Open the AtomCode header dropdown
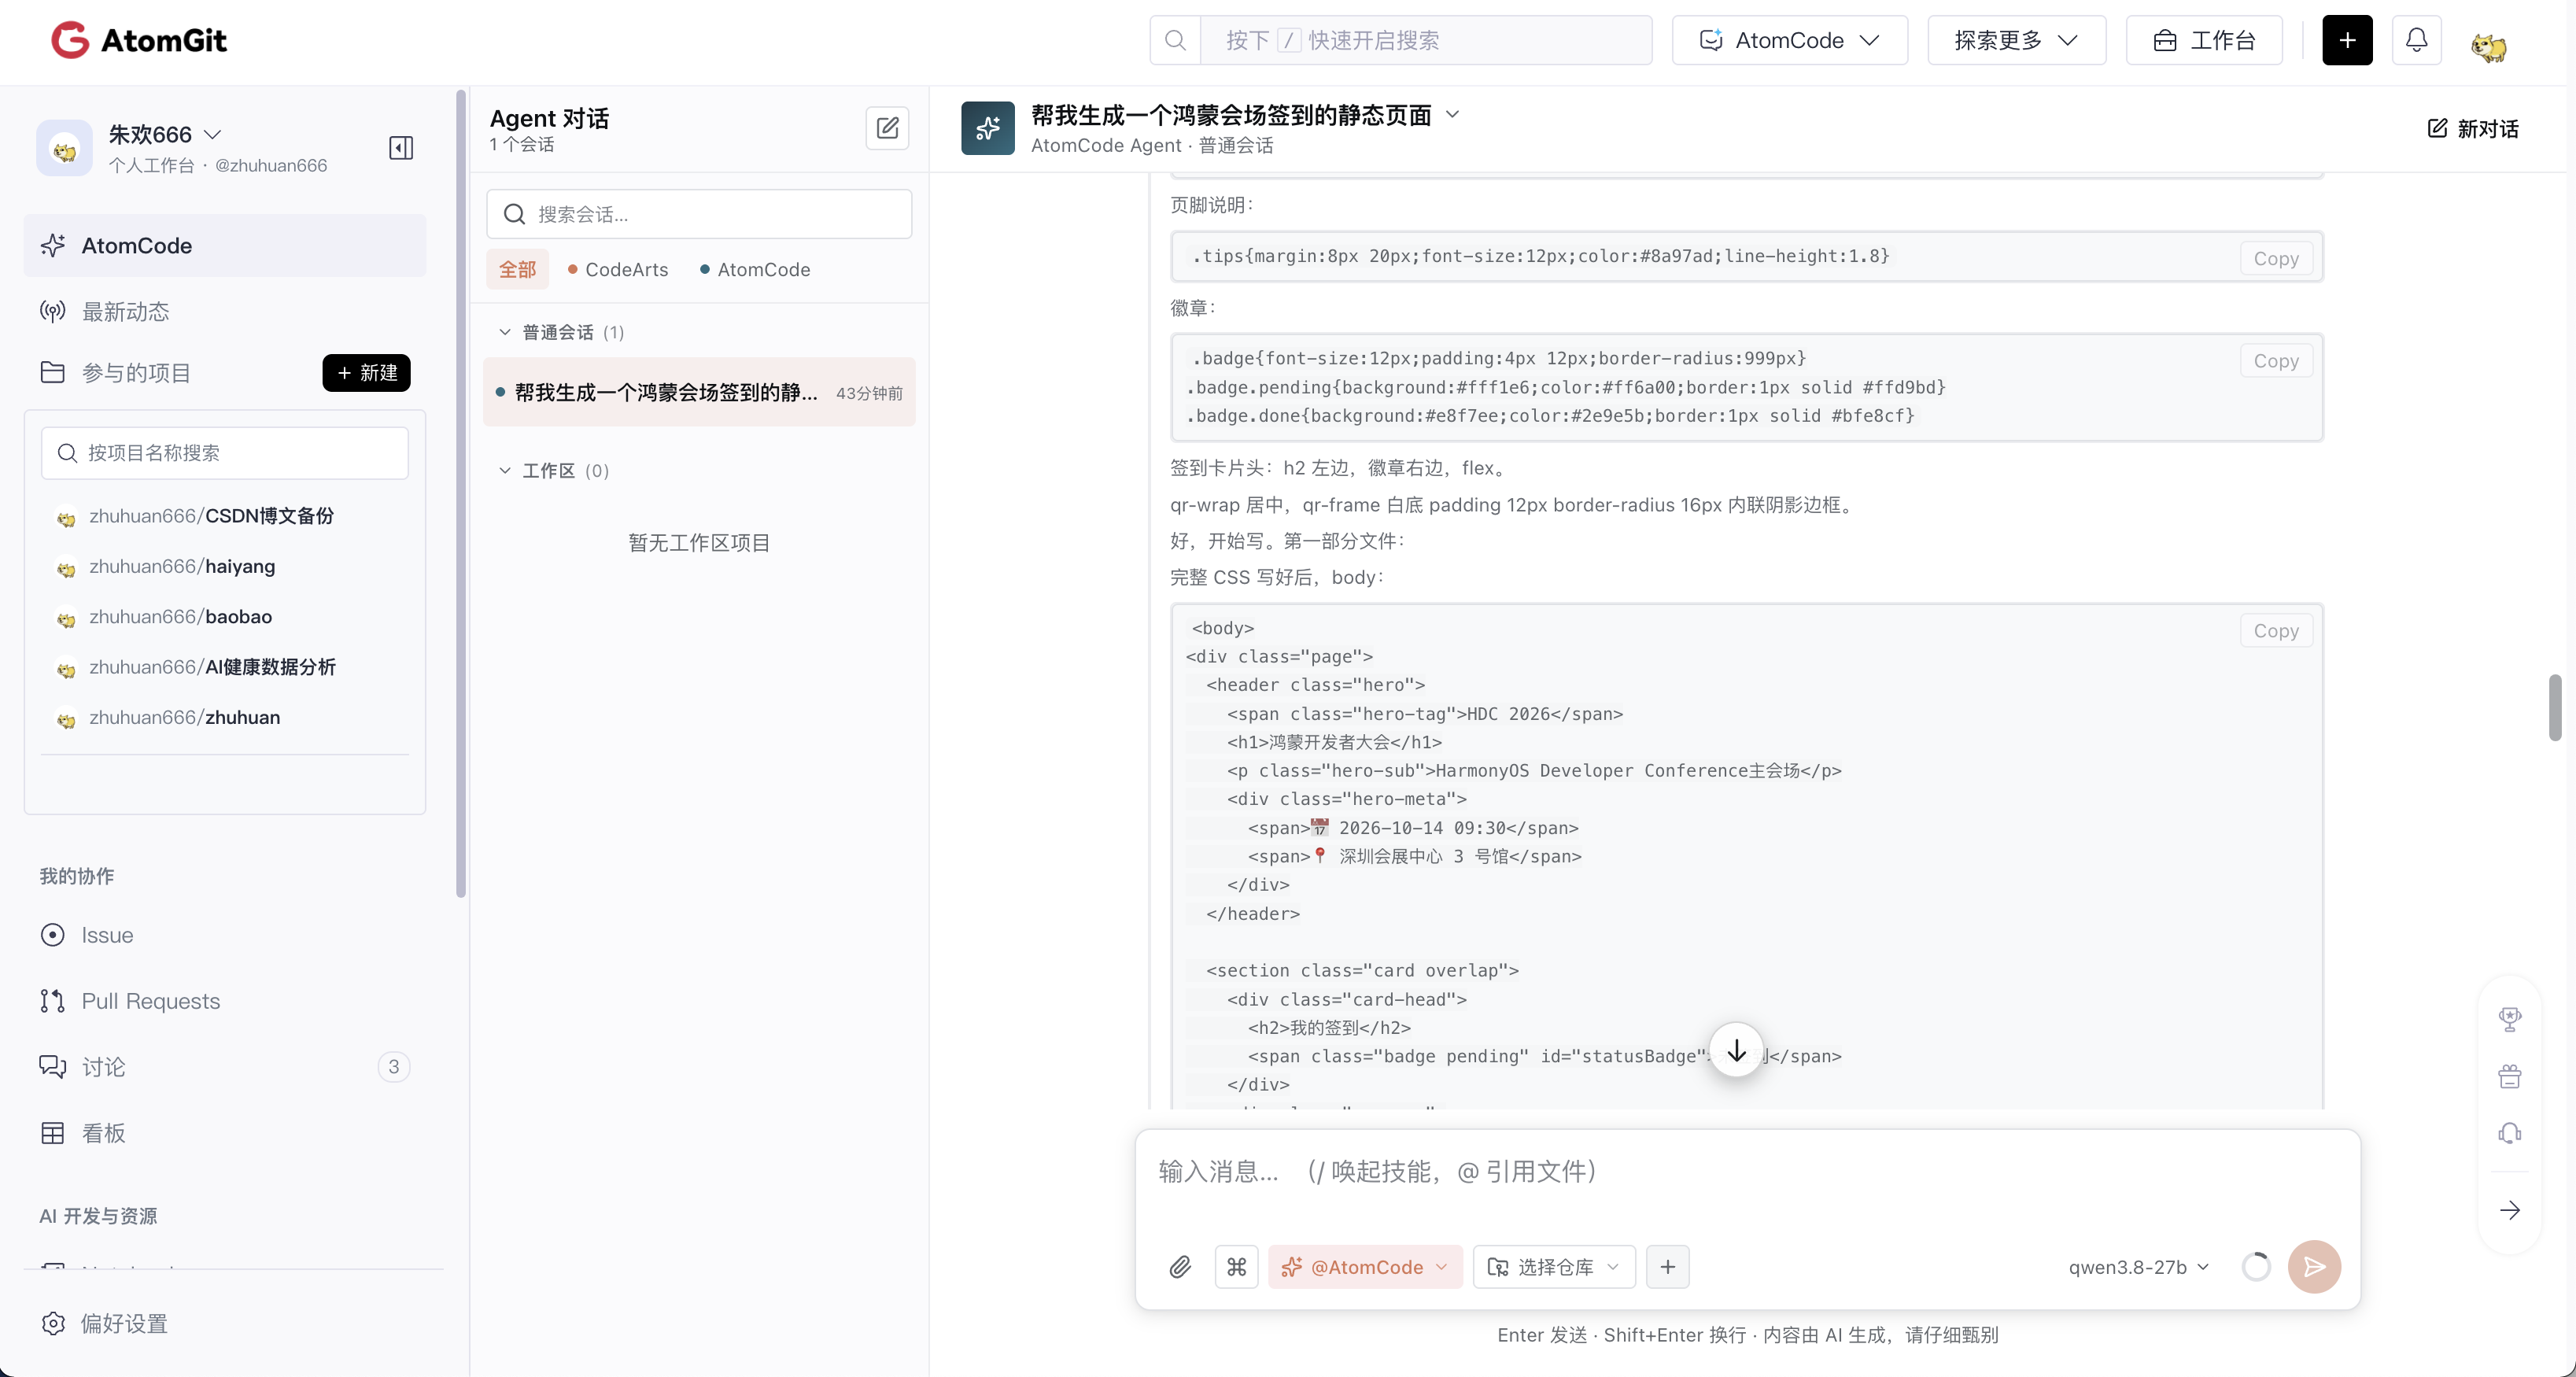This screenshot has width=2576, height=1377. (1790, 40)
